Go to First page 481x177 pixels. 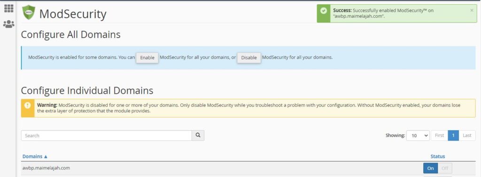point(439,135)
